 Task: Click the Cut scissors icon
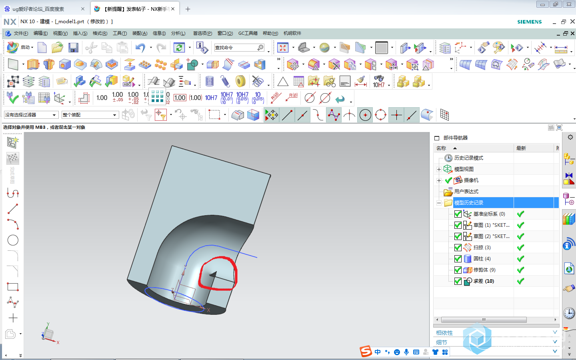click(x=91, y=48)
